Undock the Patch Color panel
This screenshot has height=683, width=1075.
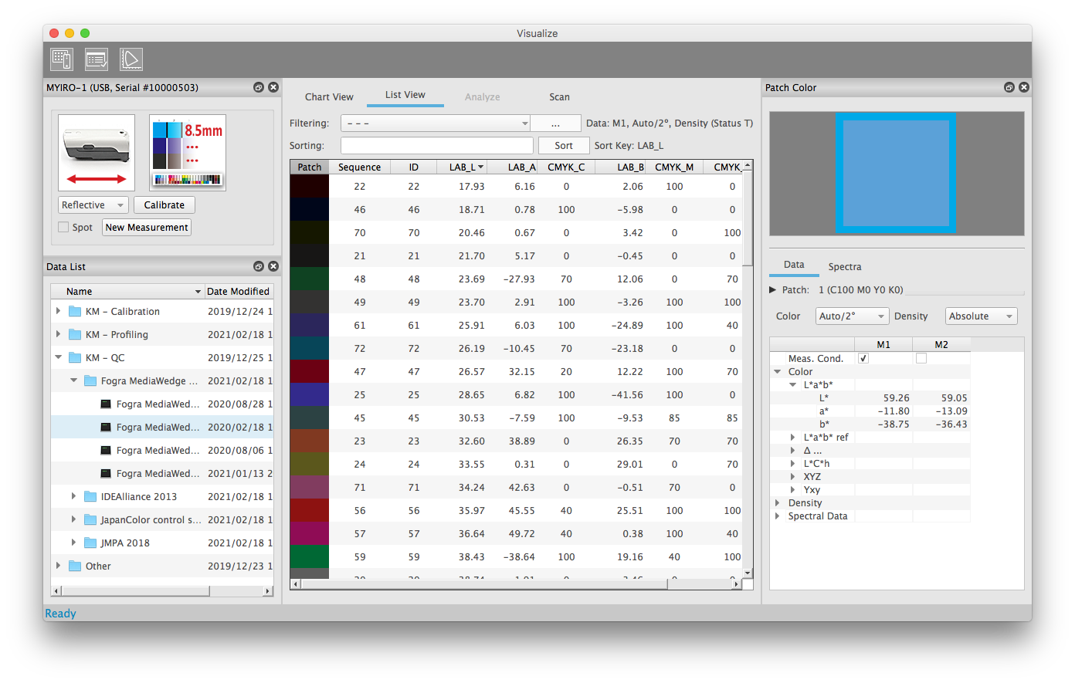pyautogui.click(x=1009, y=88)
